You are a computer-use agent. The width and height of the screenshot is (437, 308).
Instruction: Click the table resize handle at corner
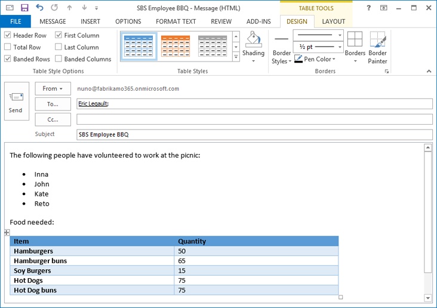click(340, 297)
